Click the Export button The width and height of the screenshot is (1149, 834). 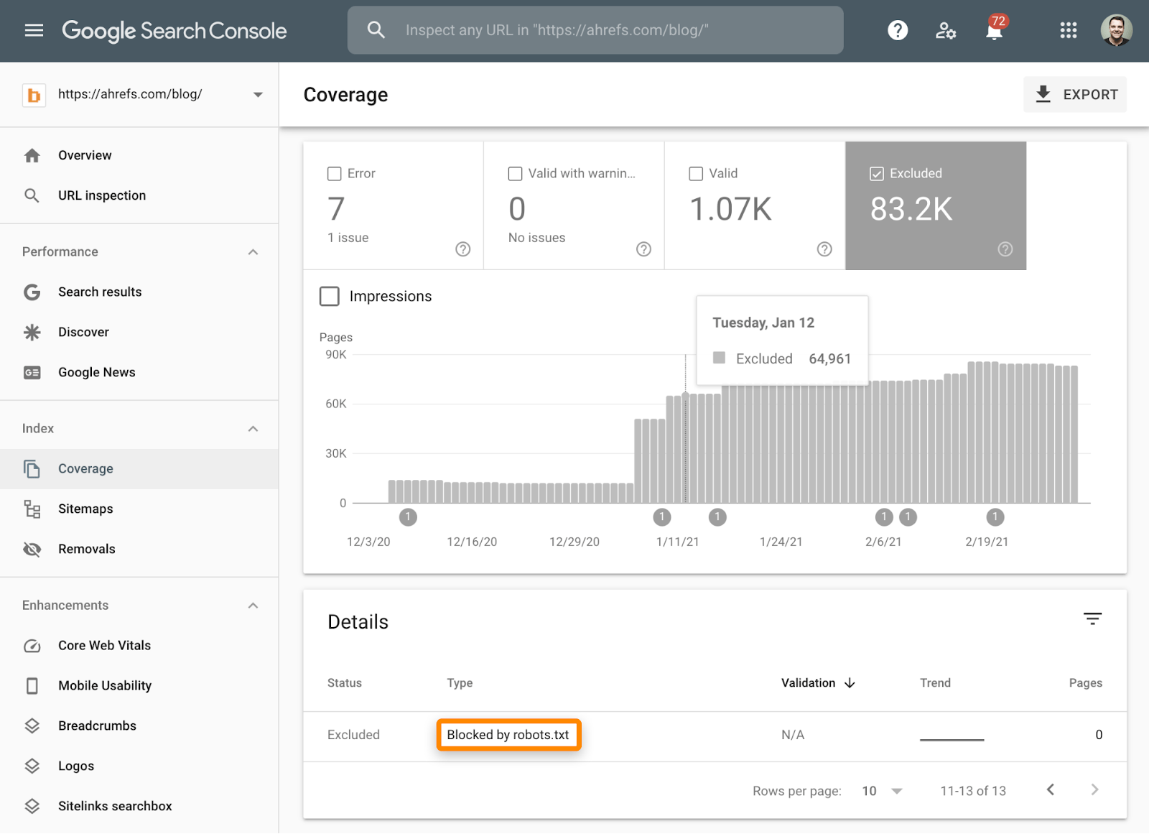tap(1075, 95)
